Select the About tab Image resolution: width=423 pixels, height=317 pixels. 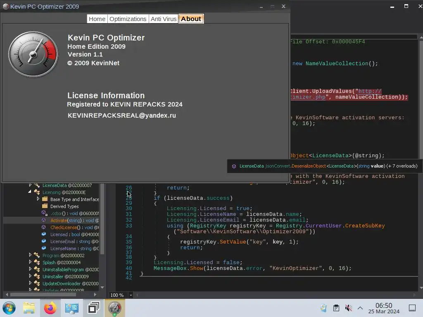(191, 19)
